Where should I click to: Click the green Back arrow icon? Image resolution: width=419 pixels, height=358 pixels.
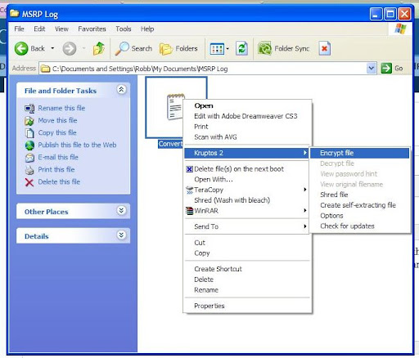(21, 49)
